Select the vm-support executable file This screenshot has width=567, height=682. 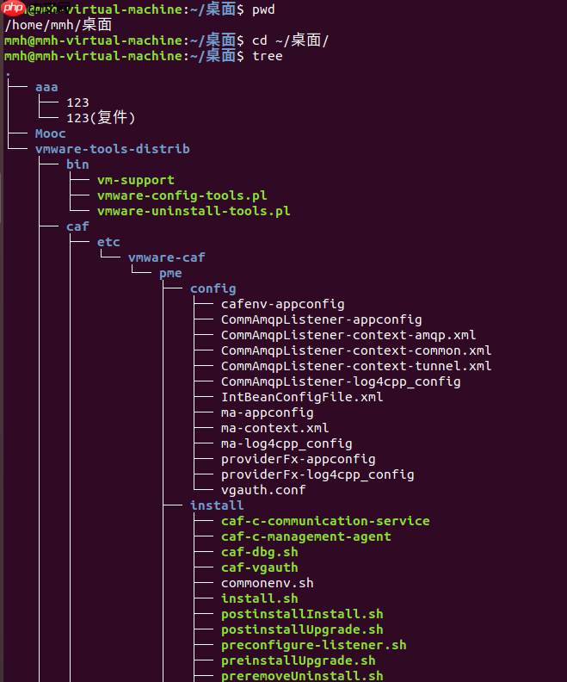coord(136,180)
